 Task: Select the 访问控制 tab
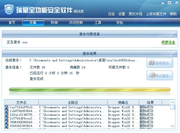pos(76,22)
